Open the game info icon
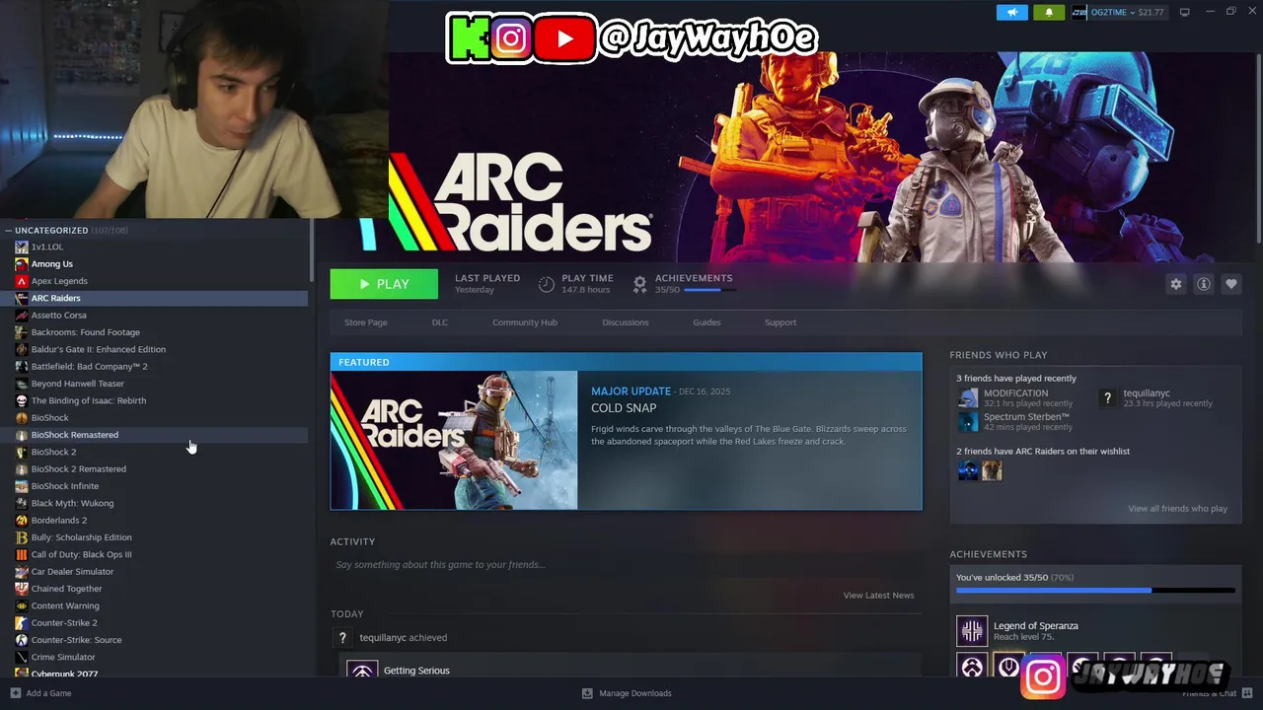The image size is (1263, 710). click(x=1203, y=284)
